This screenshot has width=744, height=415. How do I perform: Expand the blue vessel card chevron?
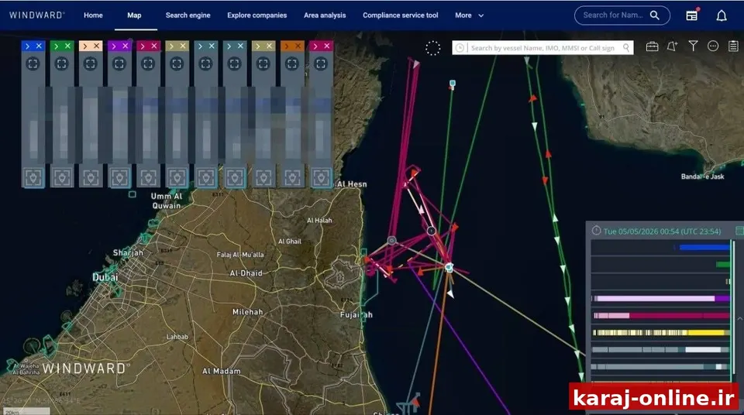[28, 46]
